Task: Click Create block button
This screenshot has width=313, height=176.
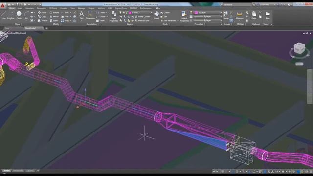Action: coord(165,13)
